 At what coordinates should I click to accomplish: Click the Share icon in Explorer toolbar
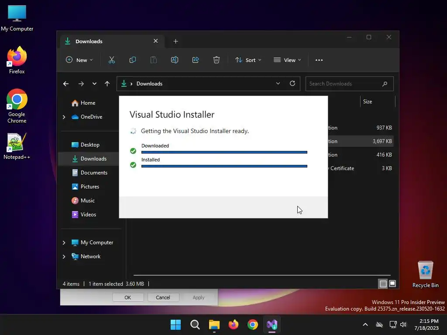(x=196, y=60)
